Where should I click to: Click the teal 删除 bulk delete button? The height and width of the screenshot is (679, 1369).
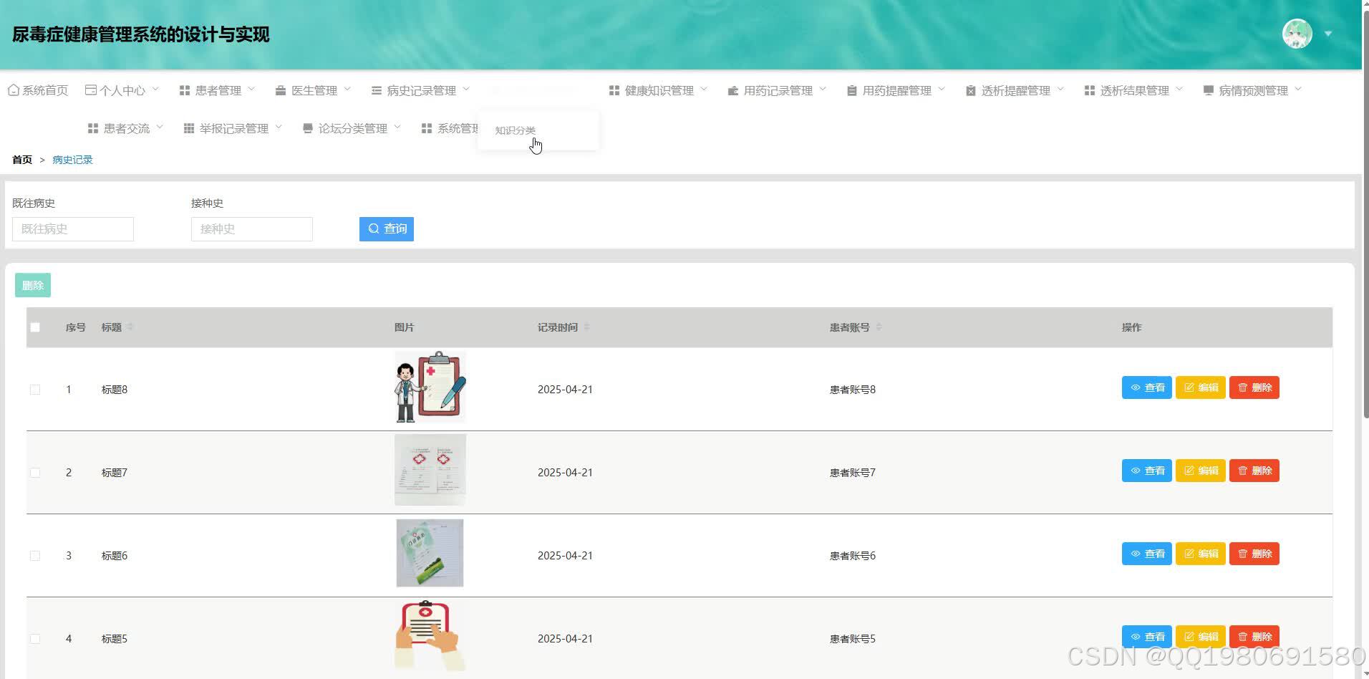click(x=32, y=284)
